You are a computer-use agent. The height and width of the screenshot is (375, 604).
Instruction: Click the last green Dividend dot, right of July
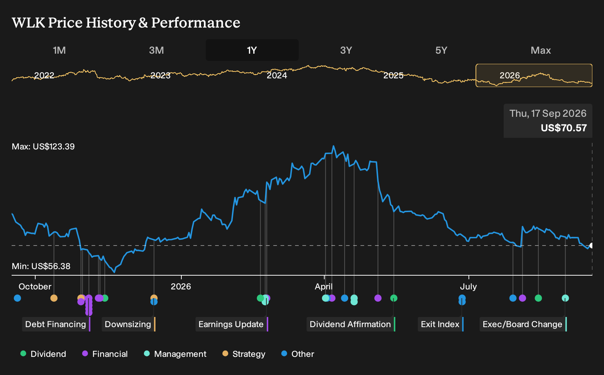pos(538,298)
